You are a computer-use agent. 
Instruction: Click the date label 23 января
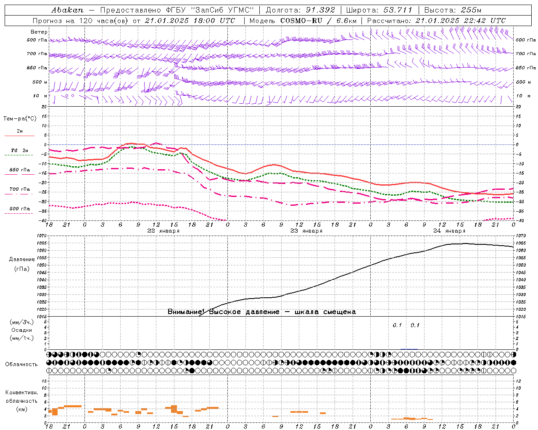[x=306, y=231]
